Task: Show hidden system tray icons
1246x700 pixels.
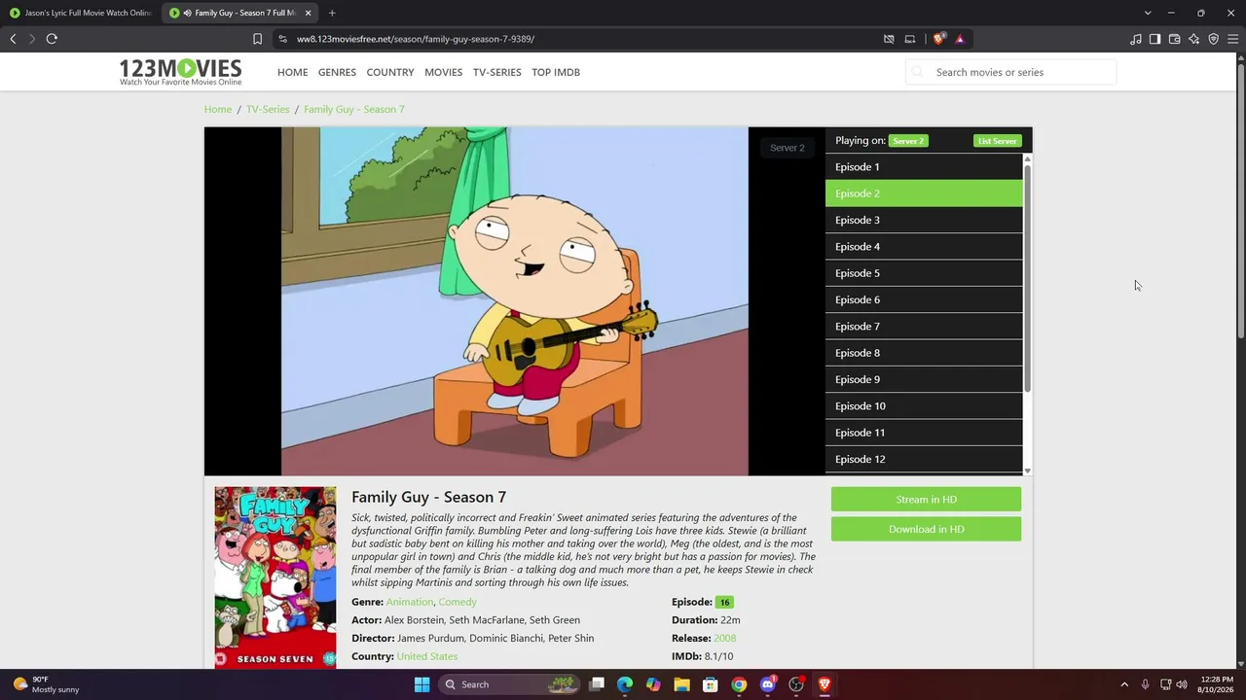Action: 1124,684
